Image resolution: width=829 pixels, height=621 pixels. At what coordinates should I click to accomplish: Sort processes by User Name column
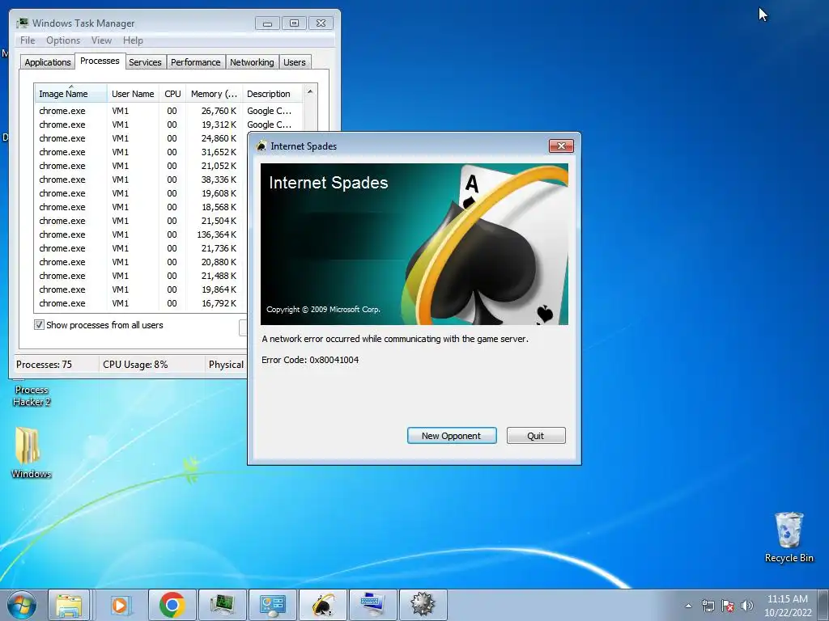tap(133, 94)
